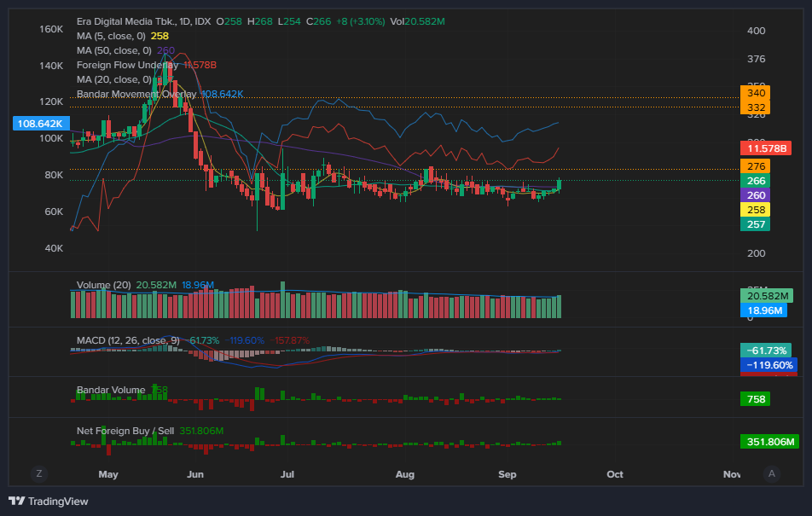Click the Bandar Volume indicator legend
Image resolution: width=812 pixels, height=516 pixels.
click(x=111, y=390)
